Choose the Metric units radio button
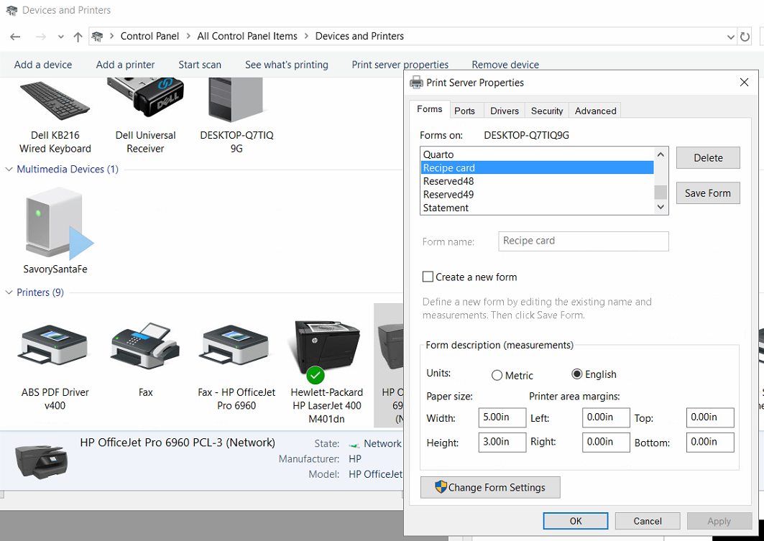 point(497,376)
